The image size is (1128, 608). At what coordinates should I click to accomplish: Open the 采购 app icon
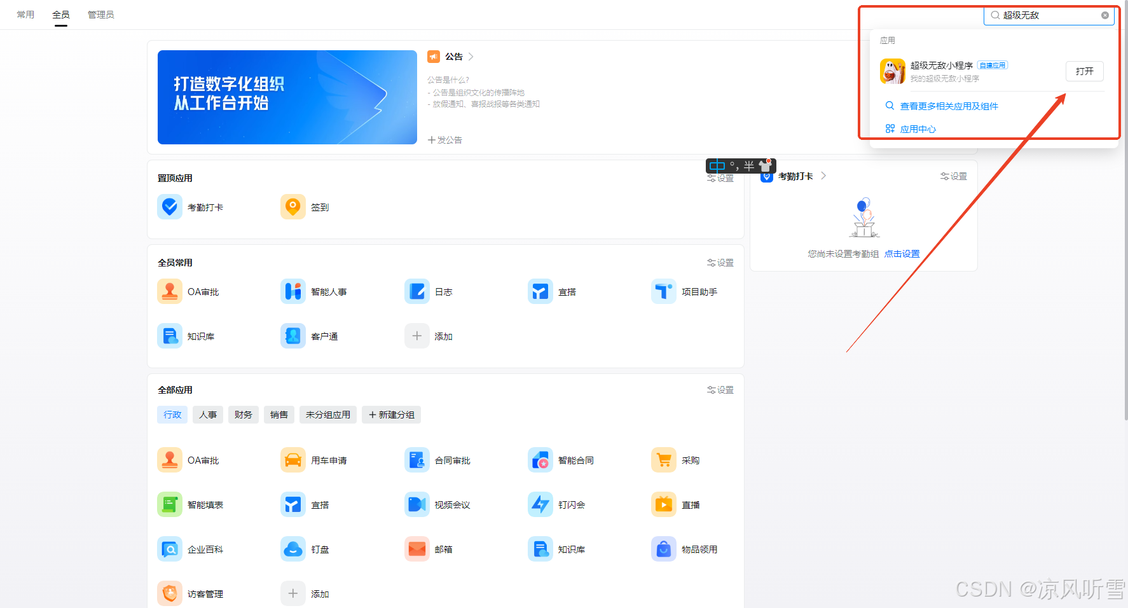664,460
